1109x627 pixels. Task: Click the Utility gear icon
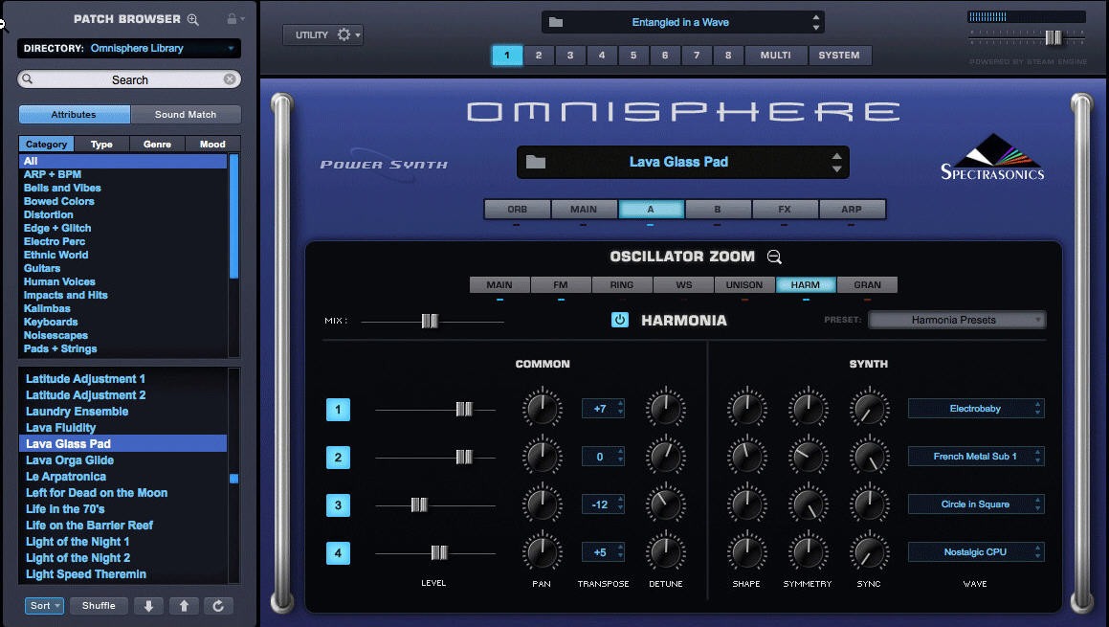(344, 34)
